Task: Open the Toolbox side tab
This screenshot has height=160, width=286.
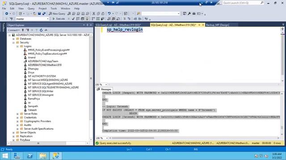Action: pos(3,27)
